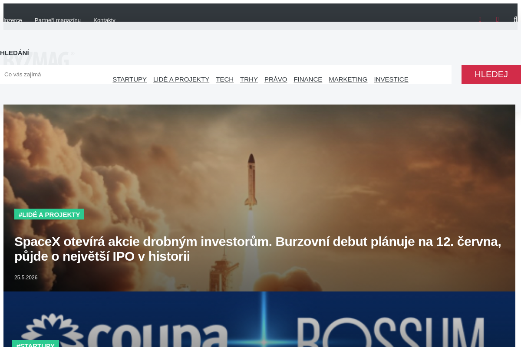The image size is (521, 347).
Task: Open the MARKETING category
Action: tap(348, 79)
